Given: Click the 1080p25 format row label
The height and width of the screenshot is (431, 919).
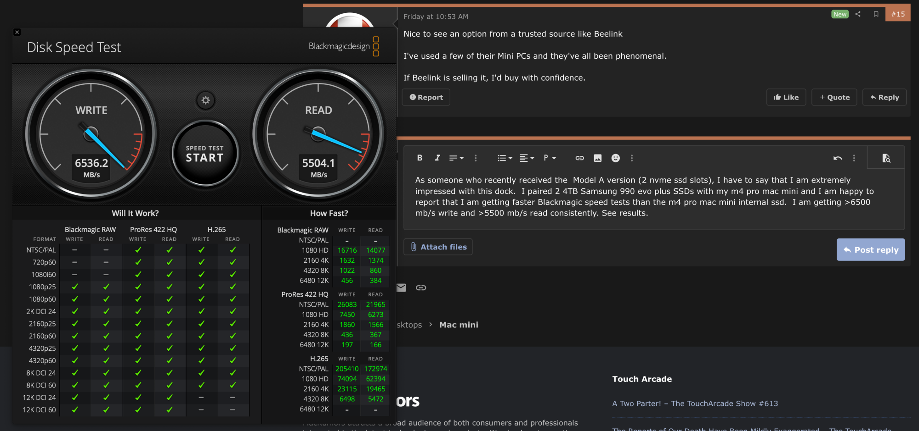Looking at the screenshot, I should coord(42,287).
